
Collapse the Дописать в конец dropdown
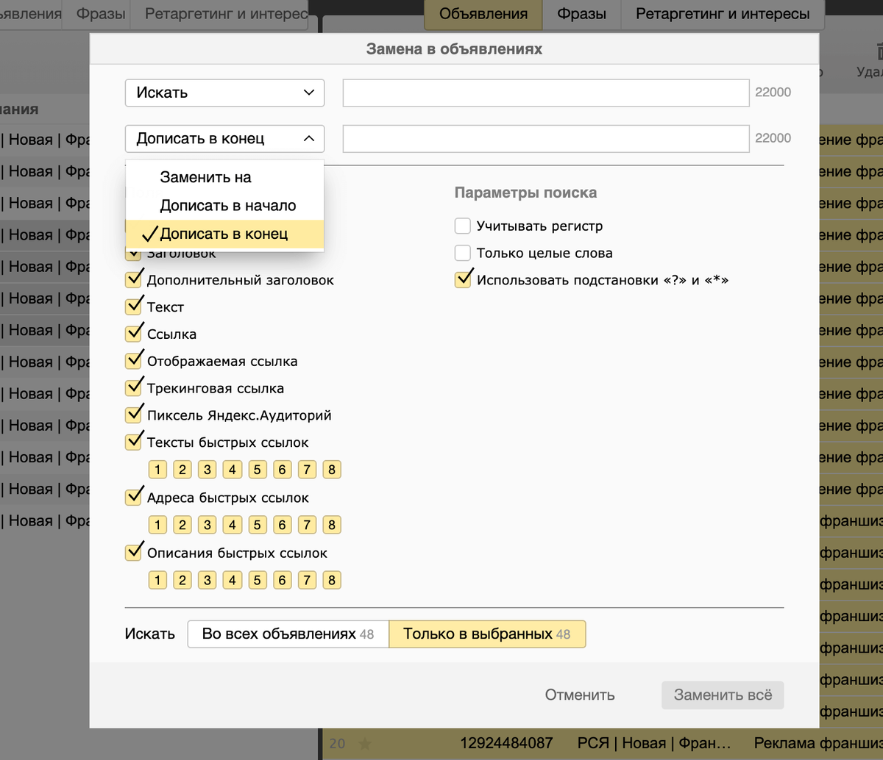tap(224, 138)
